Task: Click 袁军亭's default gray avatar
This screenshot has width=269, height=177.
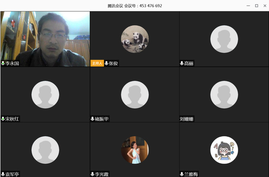Action: pos(45,150)
